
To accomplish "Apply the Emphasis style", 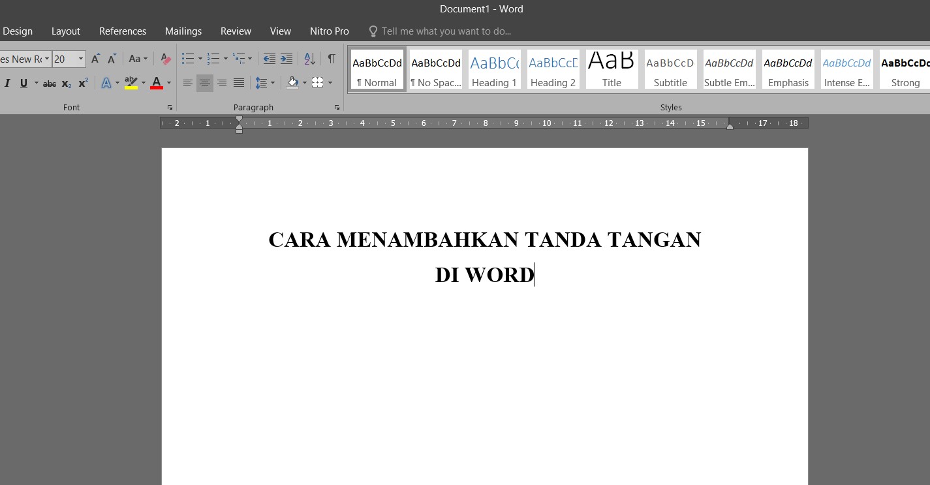I will click(788, 69).
